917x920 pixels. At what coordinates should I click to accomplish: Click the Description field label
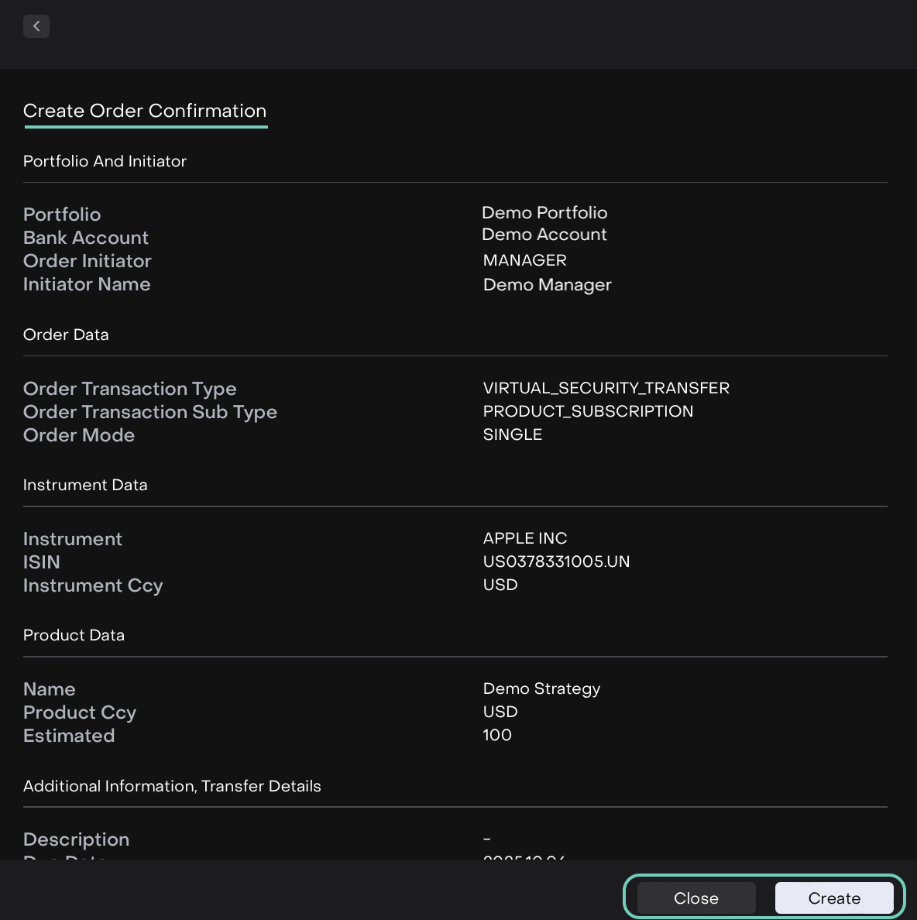click(76, 839)
